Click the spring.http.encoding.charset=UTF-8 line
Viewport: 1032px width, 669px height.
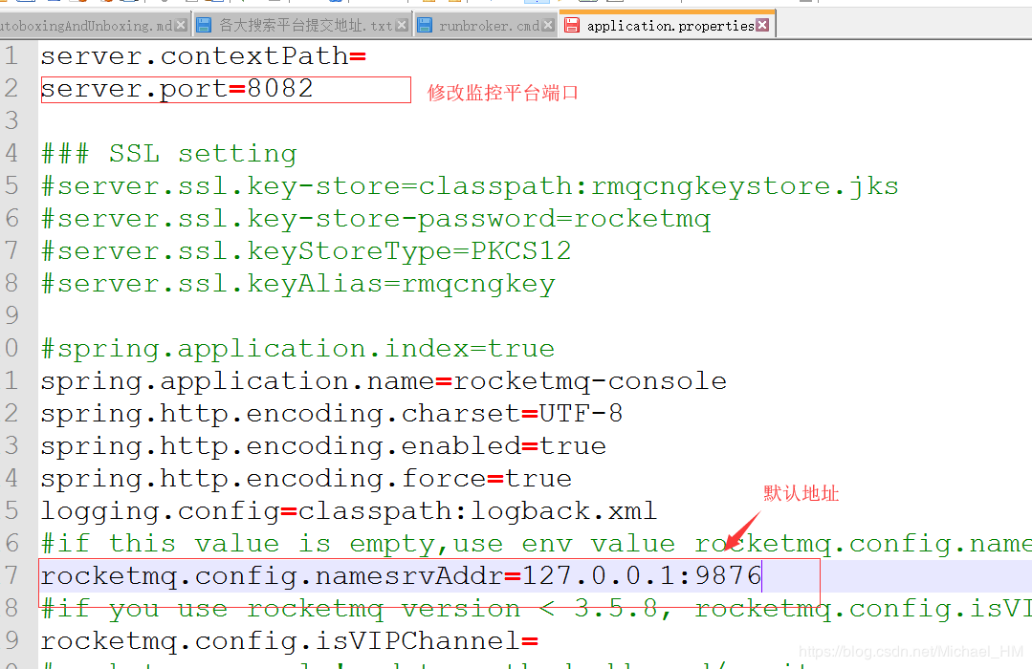pos(332,414)
